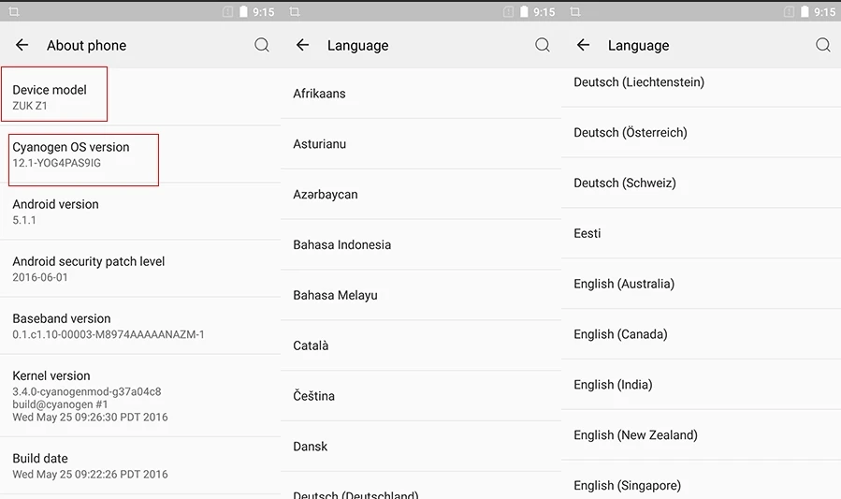Pick Azərbaycan language
This screenshot has height=499, width=841.
pyautogui.click(x=421, y=194)
